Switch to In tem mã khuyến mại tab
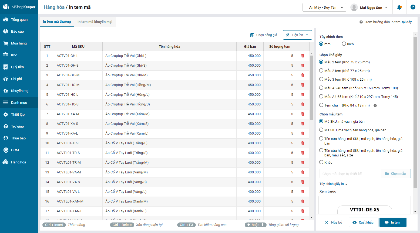The height and width of the screenshot is (233, 420). (x=95, y=22)
